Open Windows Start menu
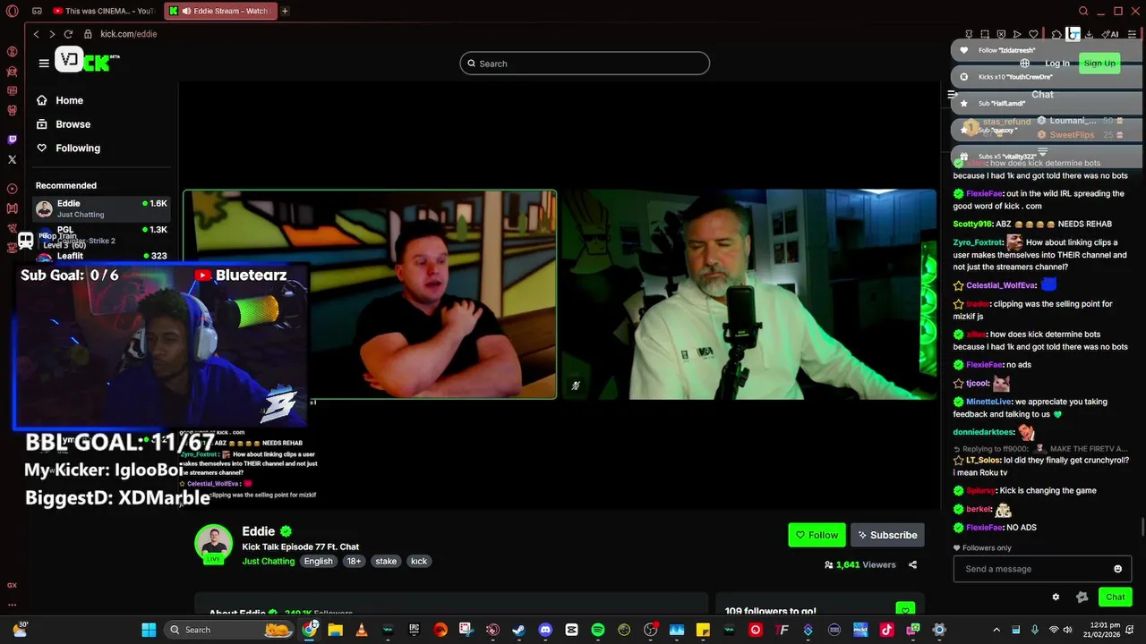The image size is (1146, 644). [149, 630]
